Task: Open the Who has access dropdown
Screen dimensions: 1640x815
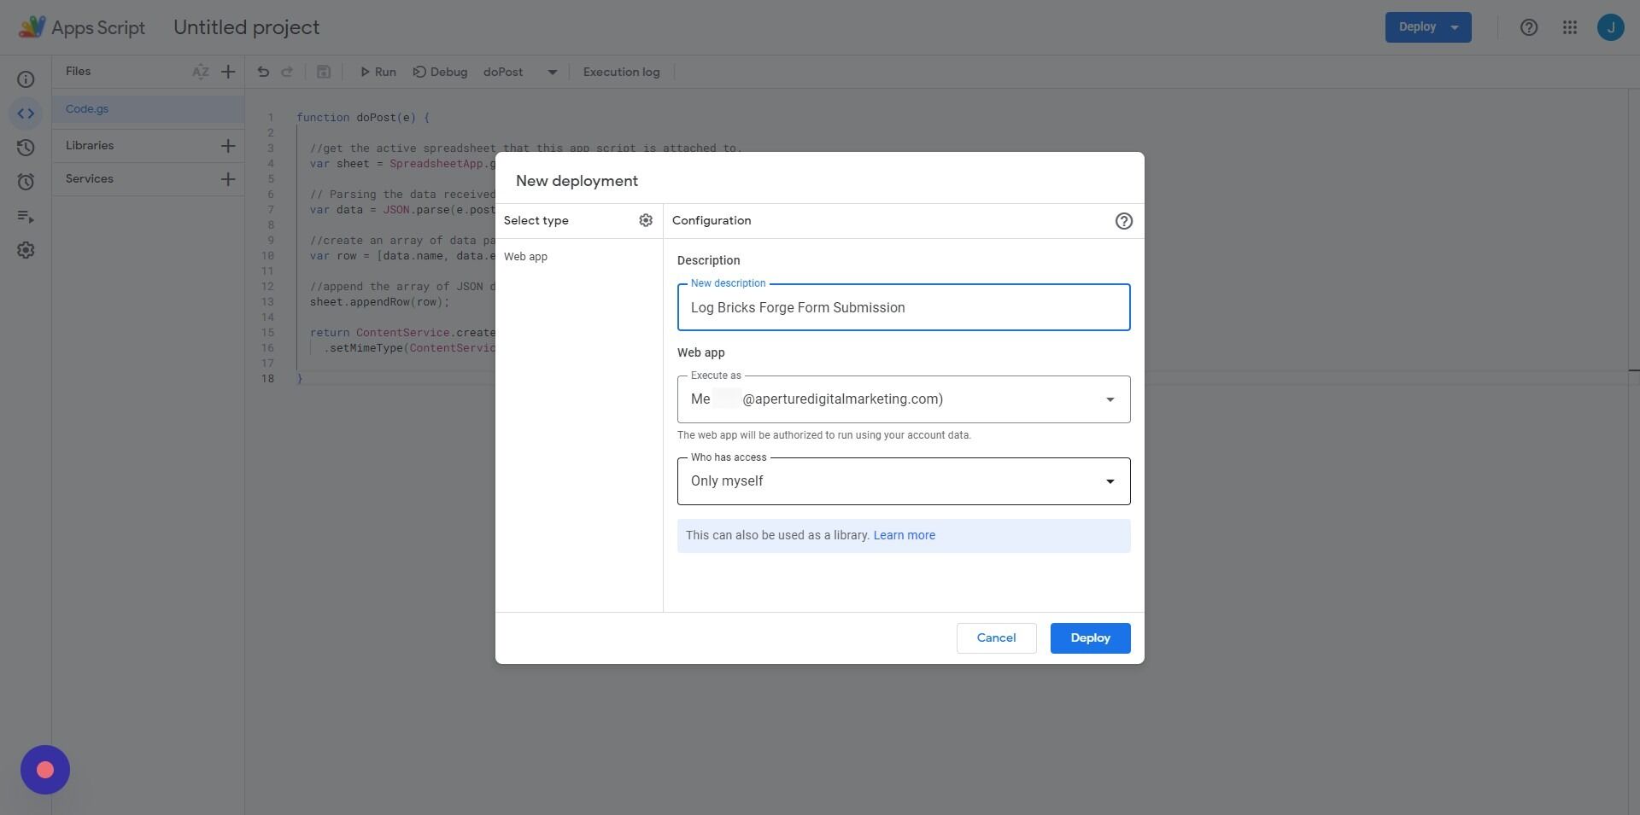Action: coord(1110,480)
